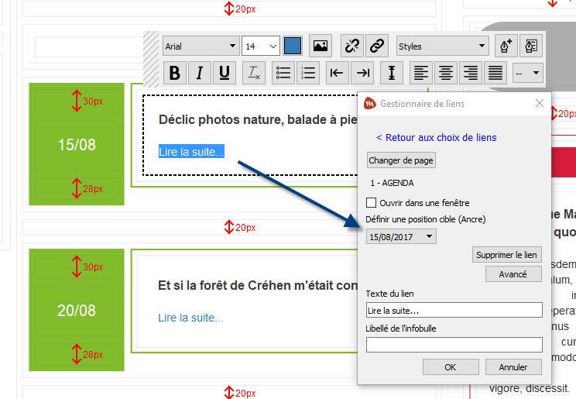Click 'Retour aux choix de liens' link

pos(436,137)
